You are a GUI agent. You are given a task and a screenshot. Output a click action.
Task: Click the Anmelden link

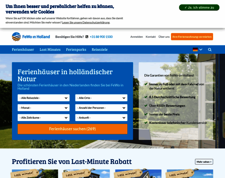tap(136, 37)
